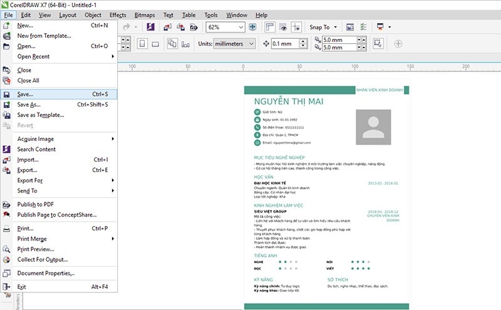The height and width of the screenshot is (310, 501).
Task: Increase the nudge distance with up arrow
Action: point(302,41)
